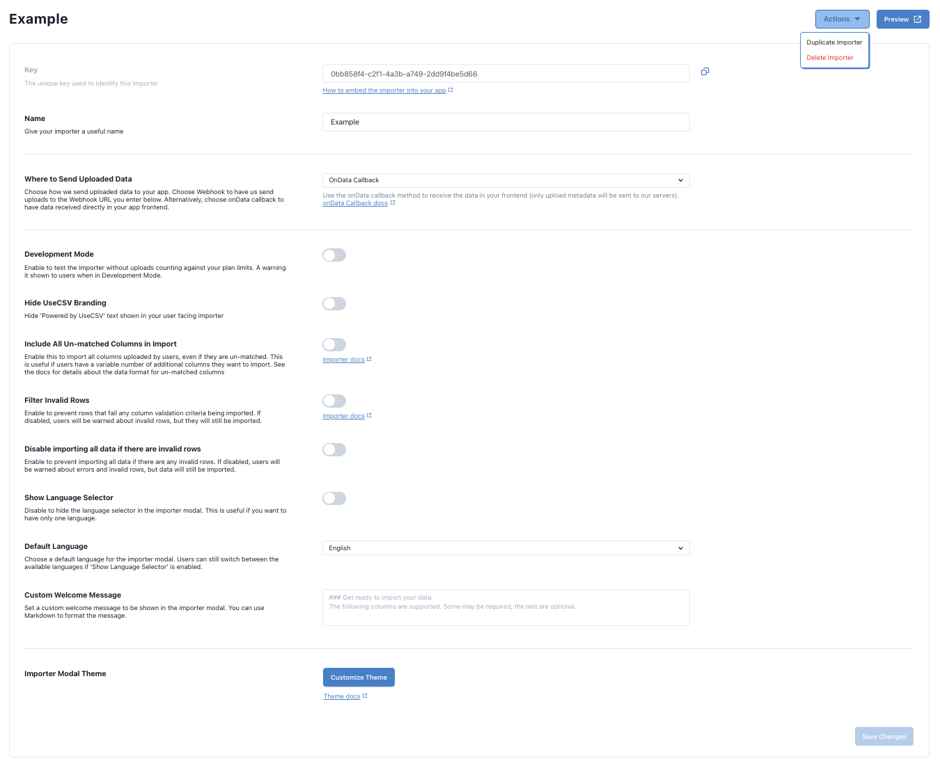Open Importer docs under 'Filter Invalid Rows'
Screen dimensions: 940x768
(x=346, y=415)
